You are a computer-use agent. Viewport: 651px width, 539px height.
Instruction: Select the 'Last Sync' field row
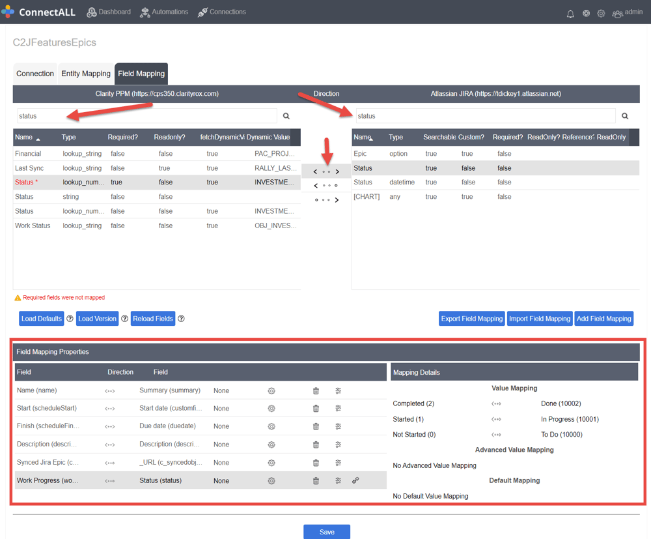157,168
